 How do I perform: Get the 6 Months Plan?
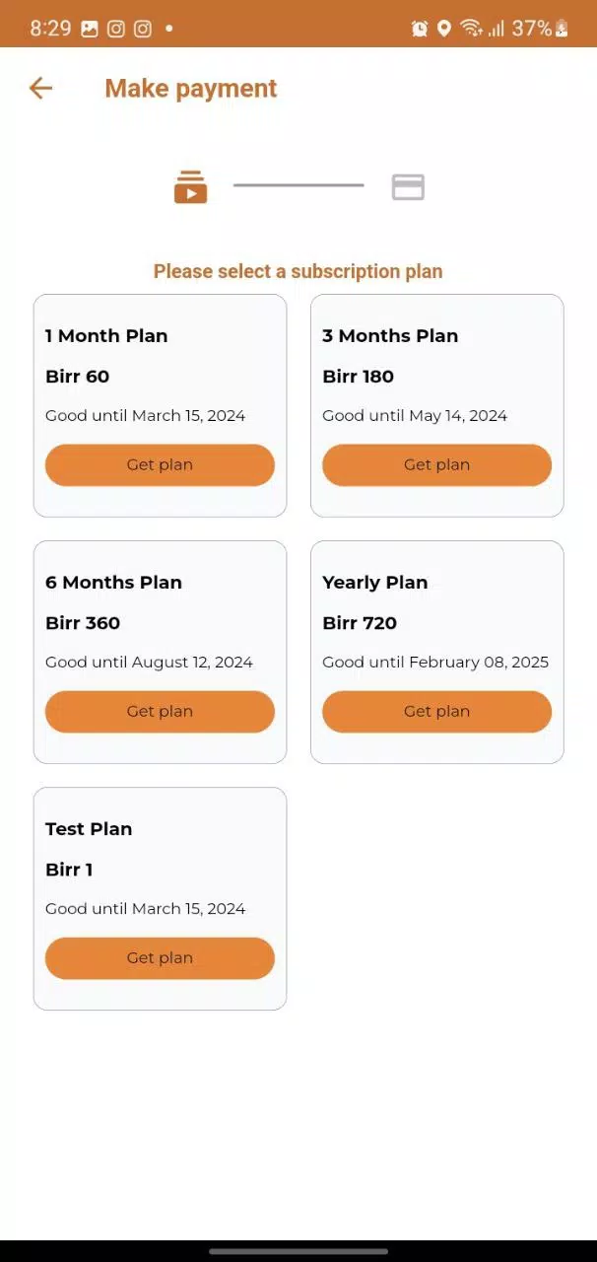point(160,711)
